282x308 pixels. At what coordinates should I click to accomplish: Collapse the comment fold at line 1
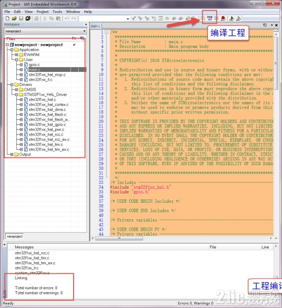107,32
